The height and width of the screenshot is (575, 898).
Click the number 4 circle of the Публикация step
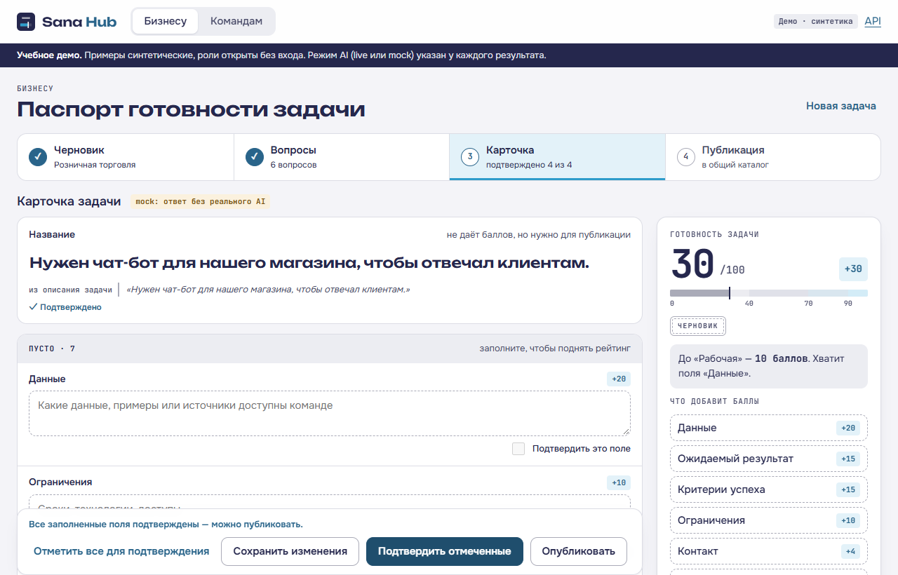(x=685, y=157)
